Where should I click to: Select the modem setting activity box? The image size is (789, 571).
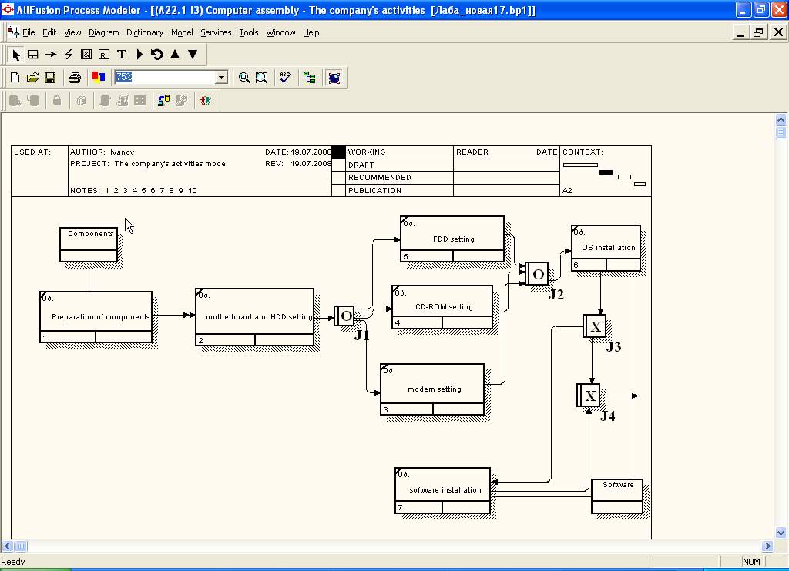tap(432, 389)
